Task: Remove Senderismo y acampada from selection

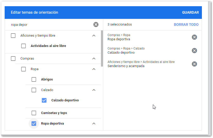Action: point(194,64)
